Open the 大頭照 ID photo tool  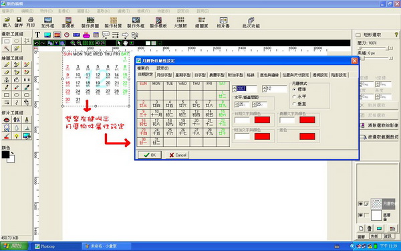(180, 23)
